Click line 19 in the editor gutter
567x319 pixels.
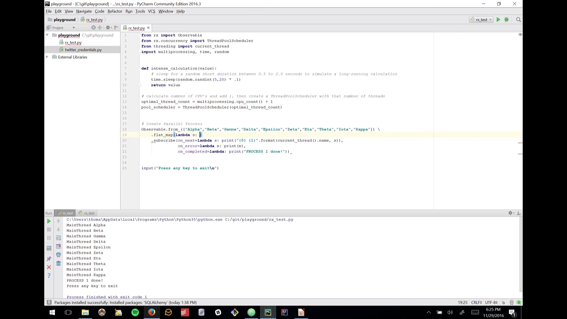tap(124, 135)
